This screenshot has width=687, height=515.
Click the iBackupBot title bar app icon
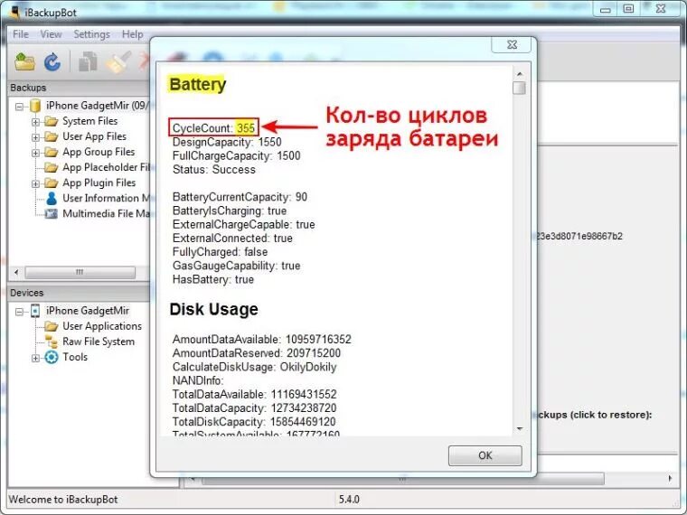pos(15,12)
